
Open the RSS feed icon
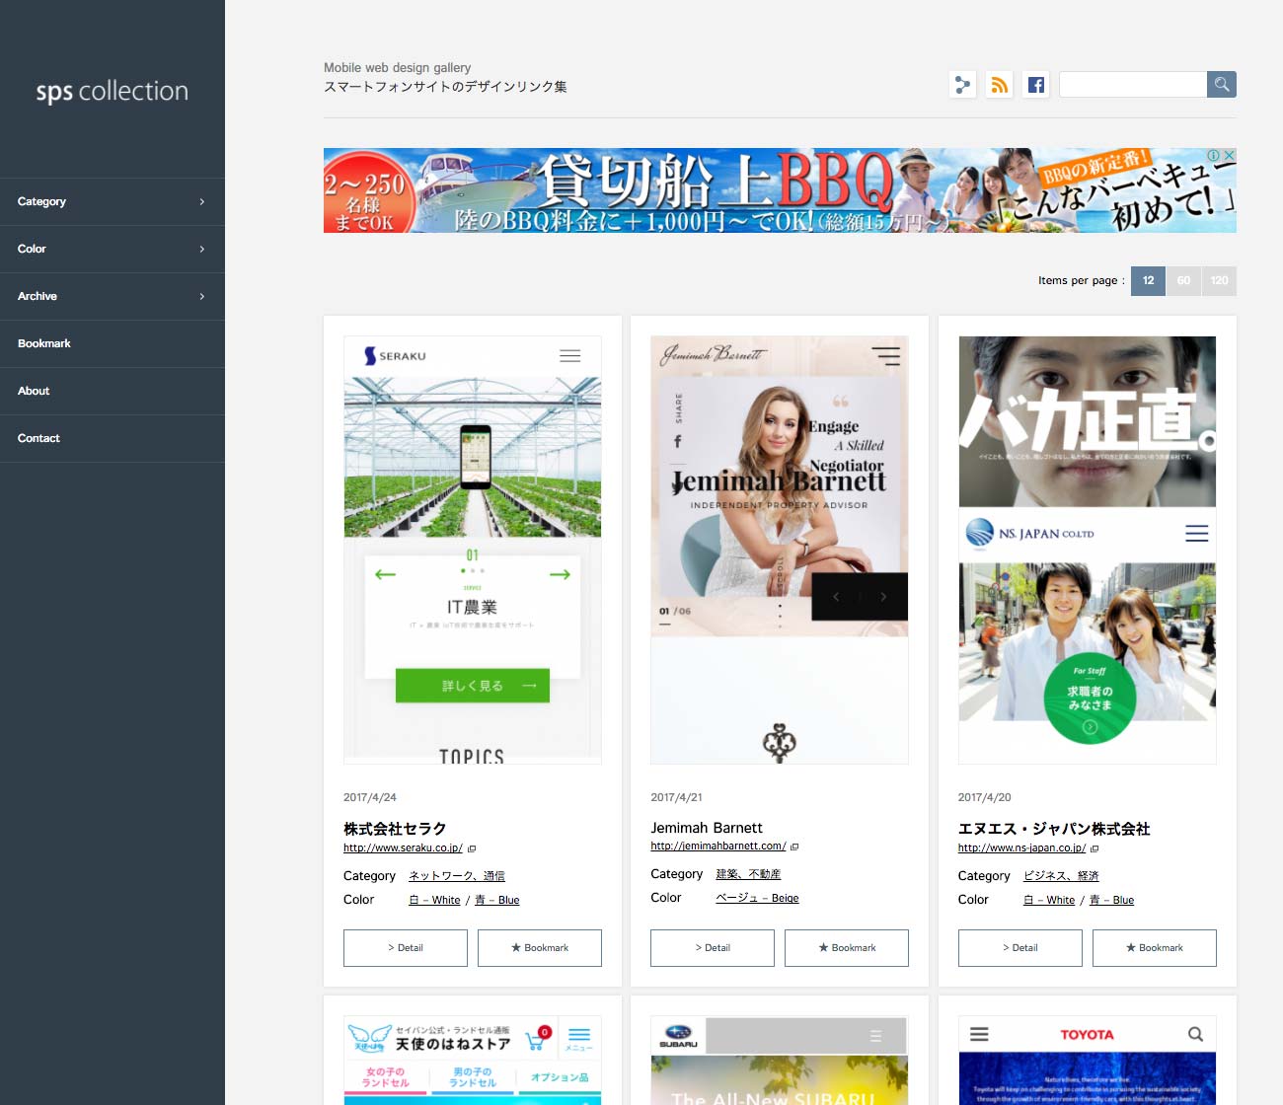(999, 85)
